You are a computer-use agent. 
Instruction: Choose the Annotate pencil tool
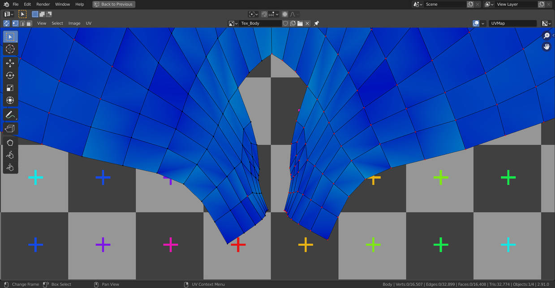click(10, 115)
